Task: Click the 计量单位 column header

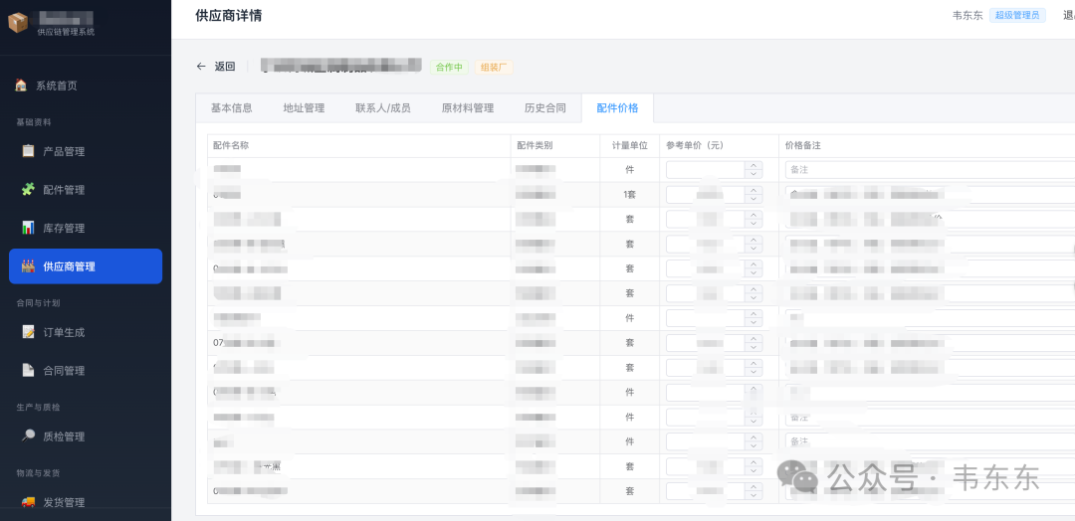Action: [629, 146]
